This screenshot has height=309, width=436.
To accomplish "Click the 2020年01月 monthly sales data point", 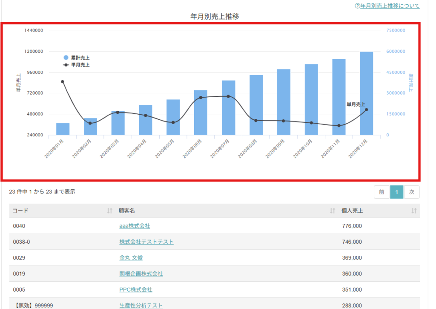I will pyautogui.click(x=63, y=81).
